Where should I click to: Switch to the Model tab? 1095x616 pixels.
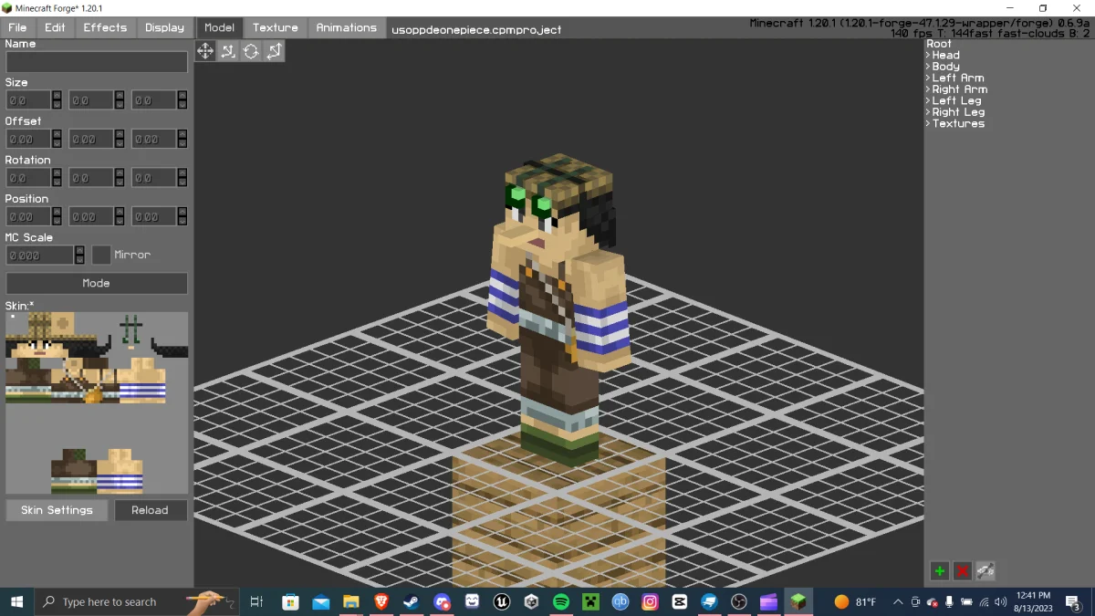coord(219,27)
